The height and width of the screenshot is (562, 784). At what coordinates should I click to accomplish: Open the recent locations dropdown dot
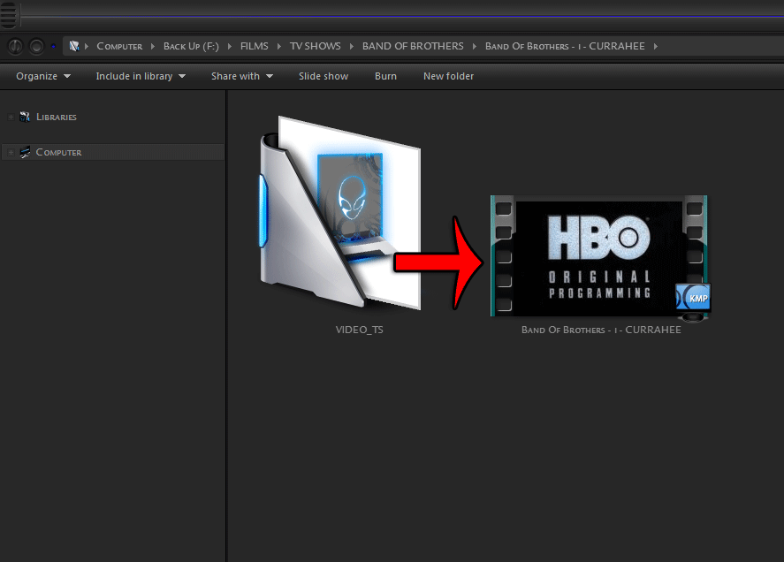tap(53, 47)
